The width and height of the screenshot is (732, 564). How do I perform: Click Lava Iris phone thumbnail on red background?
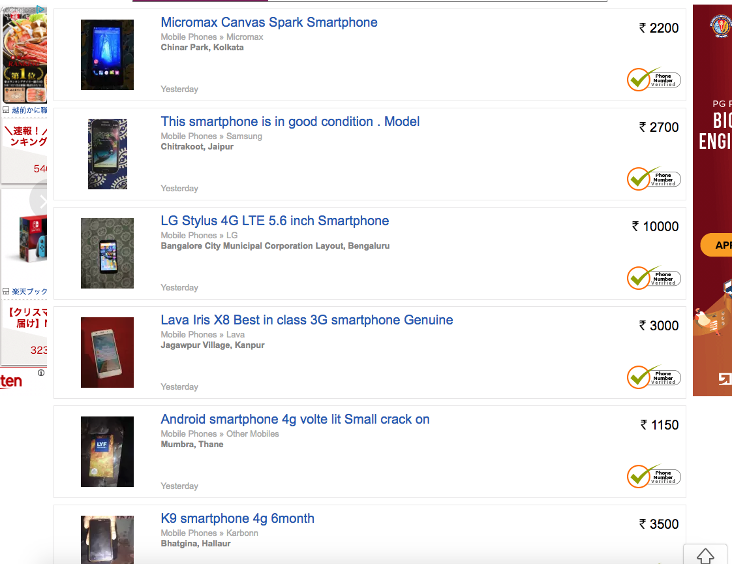coord(107,352)
